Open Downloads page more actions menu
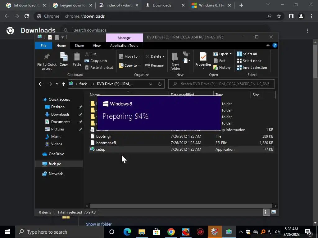The image size is (318, 238). tap(307, 31)
